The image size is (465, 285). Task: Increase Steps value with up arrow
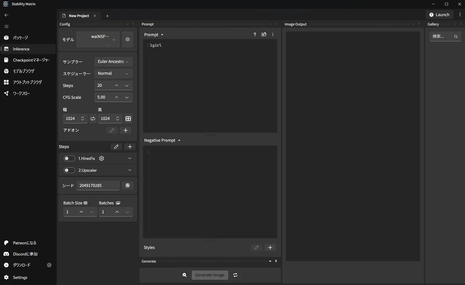pos(117,85)
